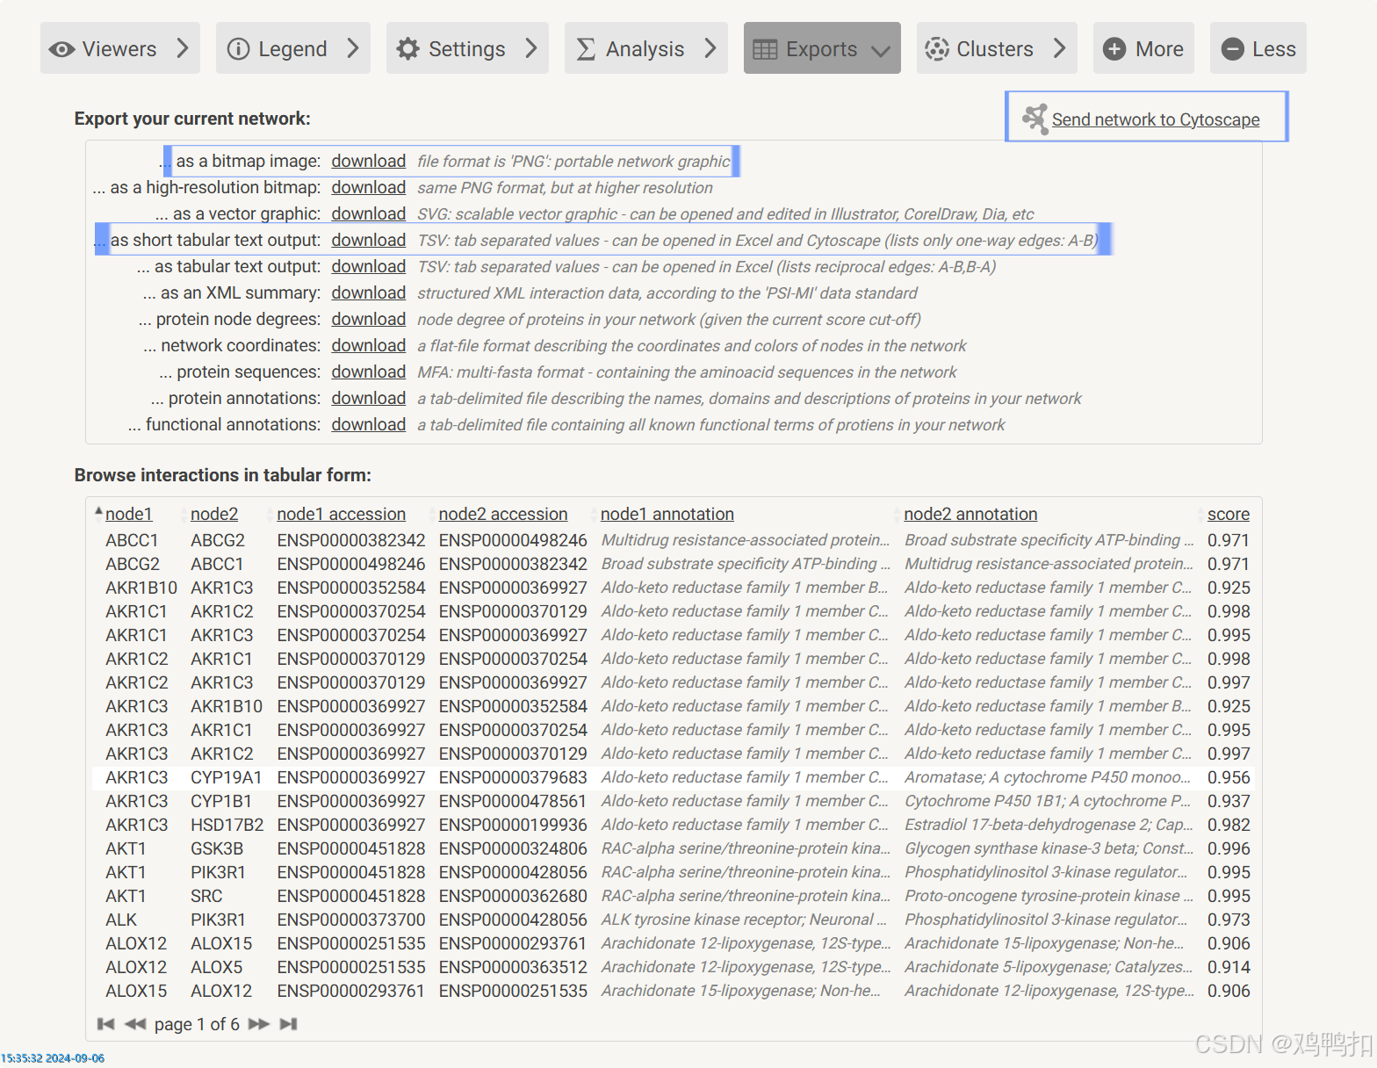Screen dimensions: 1377x1068
Task: Click the More button
Action: click(1143, 48)
